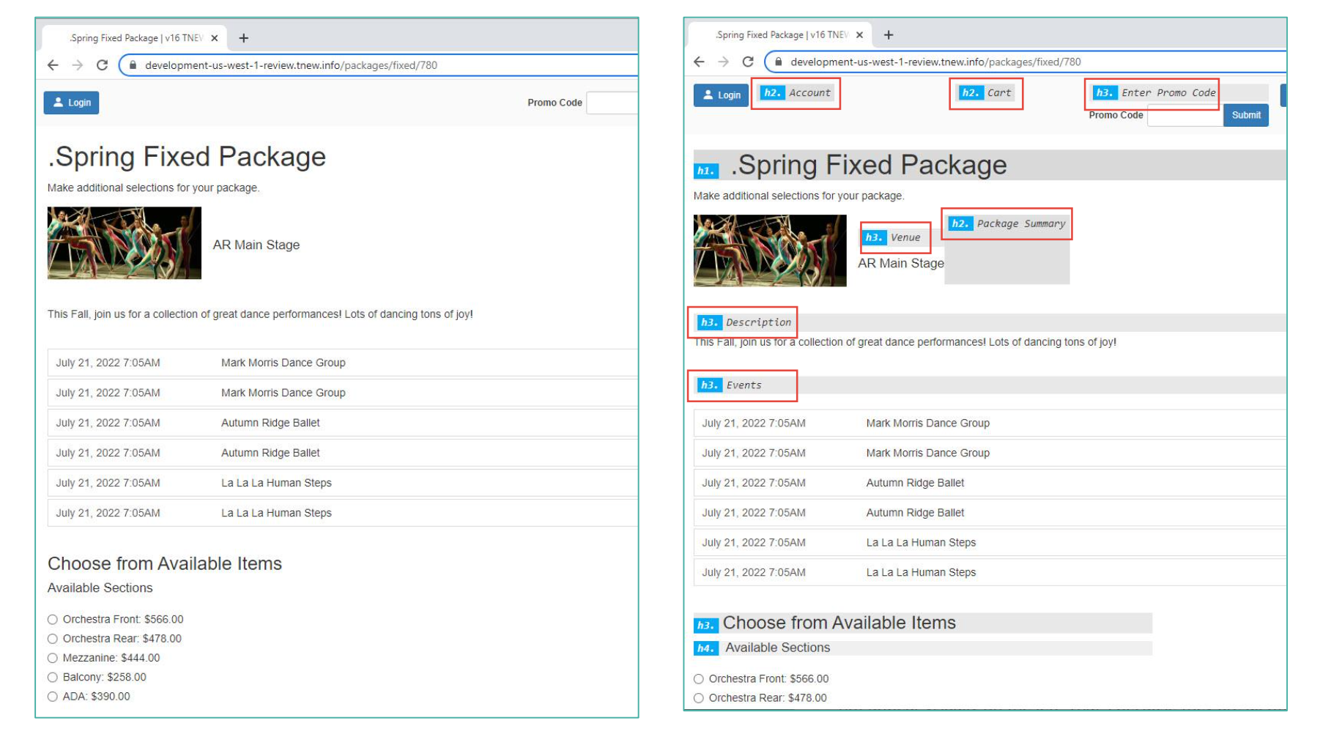Select Mezzanine: $444.00 radio option
This screenshot has width=1320, height=737.
(x=53, y=658)
